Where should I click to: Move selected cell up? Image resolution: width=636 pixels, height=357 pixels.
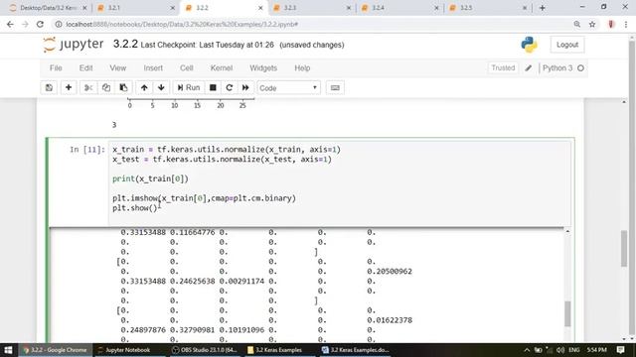pyautogui.click(x=144, y=88)
